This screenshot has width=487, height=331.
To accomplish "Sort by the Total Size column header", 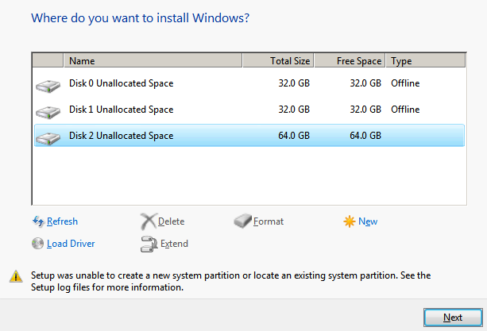I will pos(278,60).
